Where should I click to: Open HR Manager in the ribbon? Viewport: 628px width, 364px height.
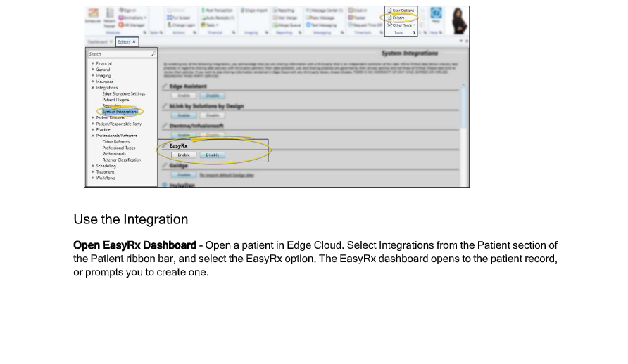pyautogui.click(x=132, y=25)
